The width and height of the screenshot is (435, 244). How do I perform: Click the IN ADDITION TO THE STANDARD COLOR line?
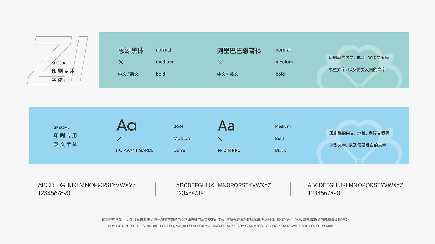point(222,226)
